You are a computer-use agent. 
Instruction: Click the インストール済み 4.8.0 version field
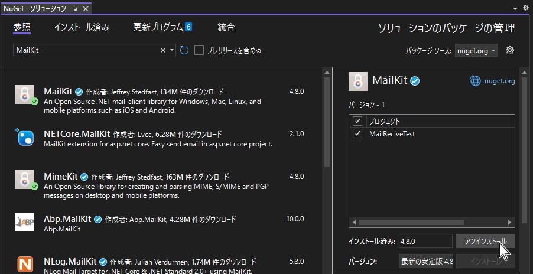[x=425, y=242]
